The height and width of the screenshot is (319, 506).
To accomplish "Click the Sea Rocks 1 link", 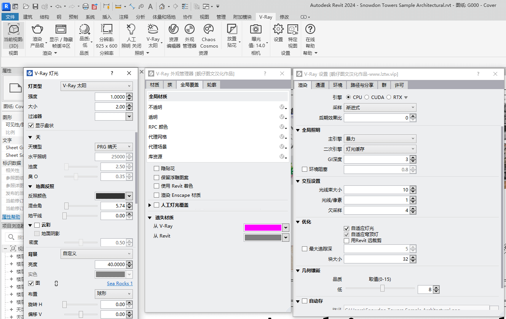I will pos(120,284).
